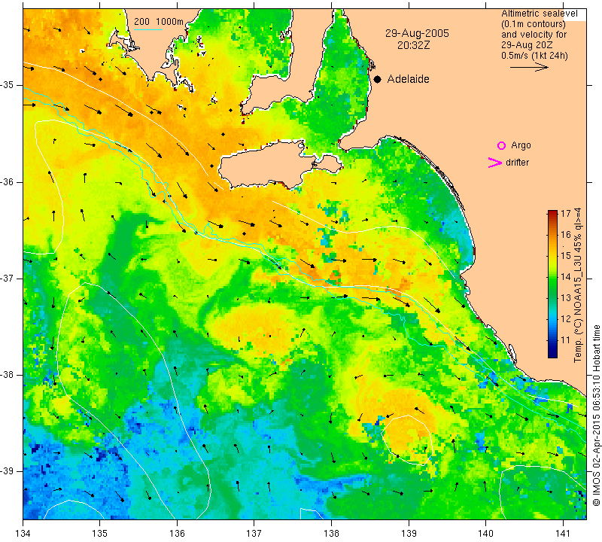This screenshot has height=542, width=602.
Task: Click the Adelaide city marker dot
Action: coord(378,79)
